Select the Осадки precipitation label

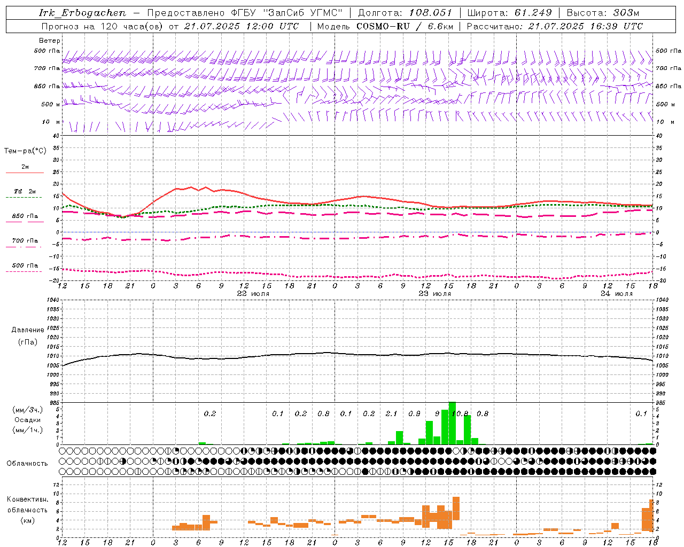[28, 420]
